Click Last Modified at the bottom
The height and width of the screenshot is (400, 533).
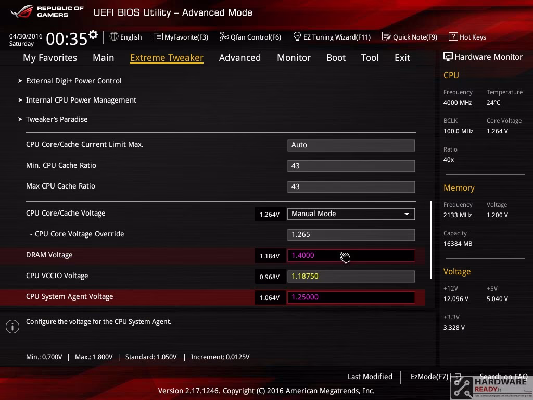[370, 377]
